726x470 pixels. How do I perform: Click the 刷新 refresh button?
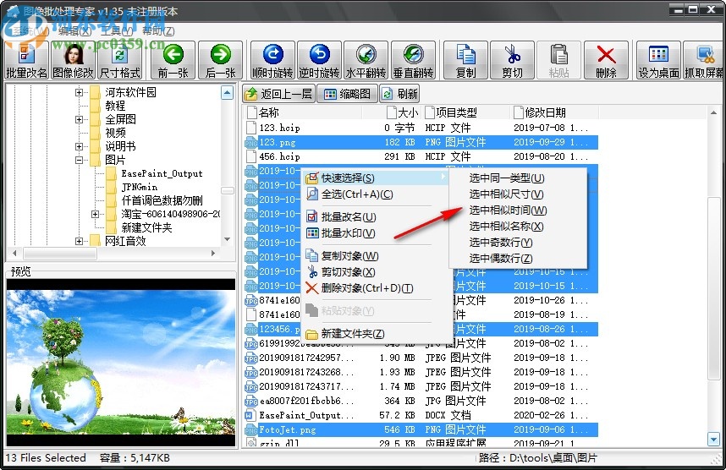pyautogui.click(x=399, y=94)
